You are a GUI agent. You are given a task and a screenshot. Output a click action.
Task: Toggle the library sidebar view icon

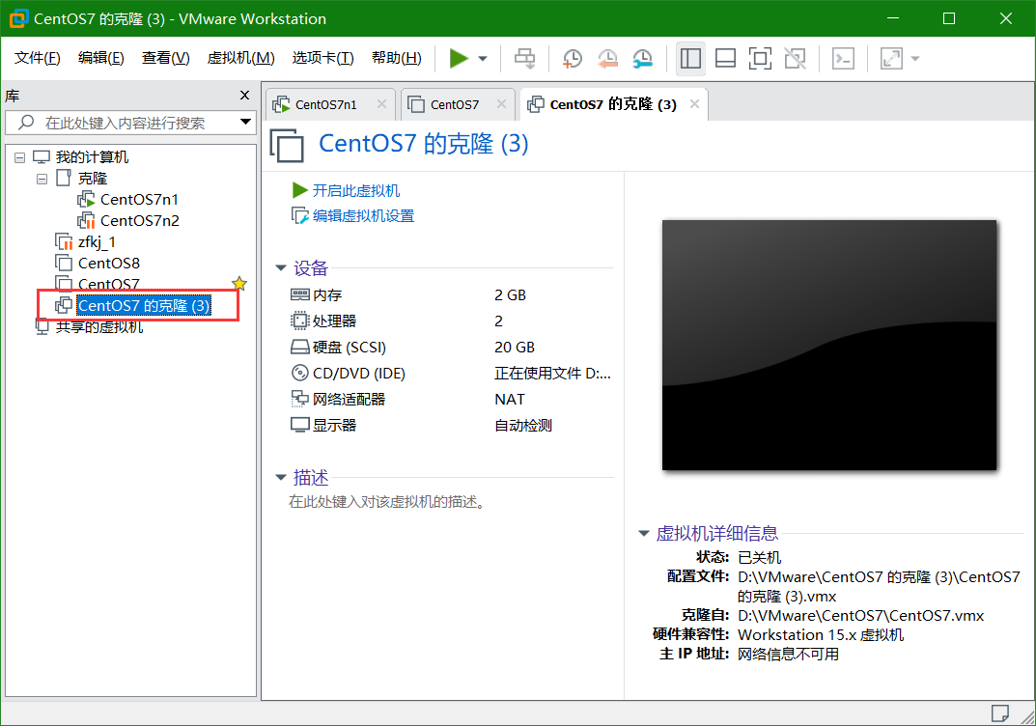click(x=690, y=58)
